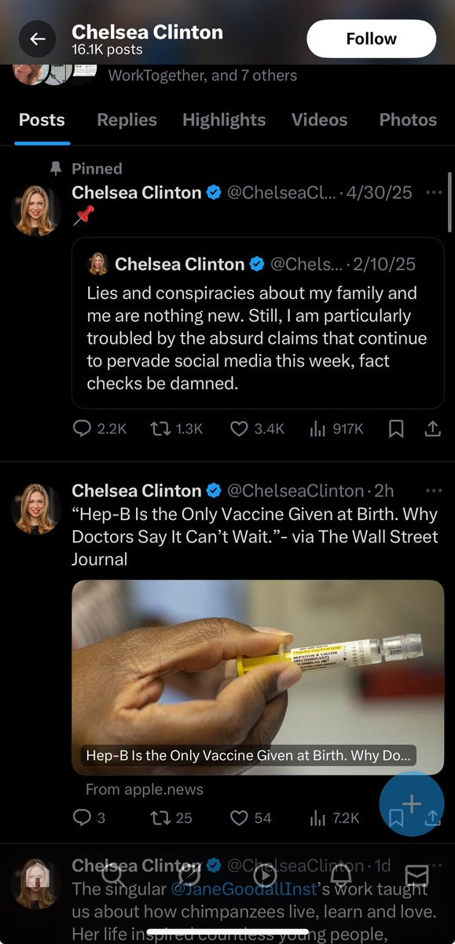
Task: Open more options on the pinned post
Action: tap(434, 192)
